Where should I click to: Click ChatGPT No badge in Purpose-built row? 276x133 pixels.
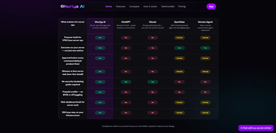tap(126, 38)
